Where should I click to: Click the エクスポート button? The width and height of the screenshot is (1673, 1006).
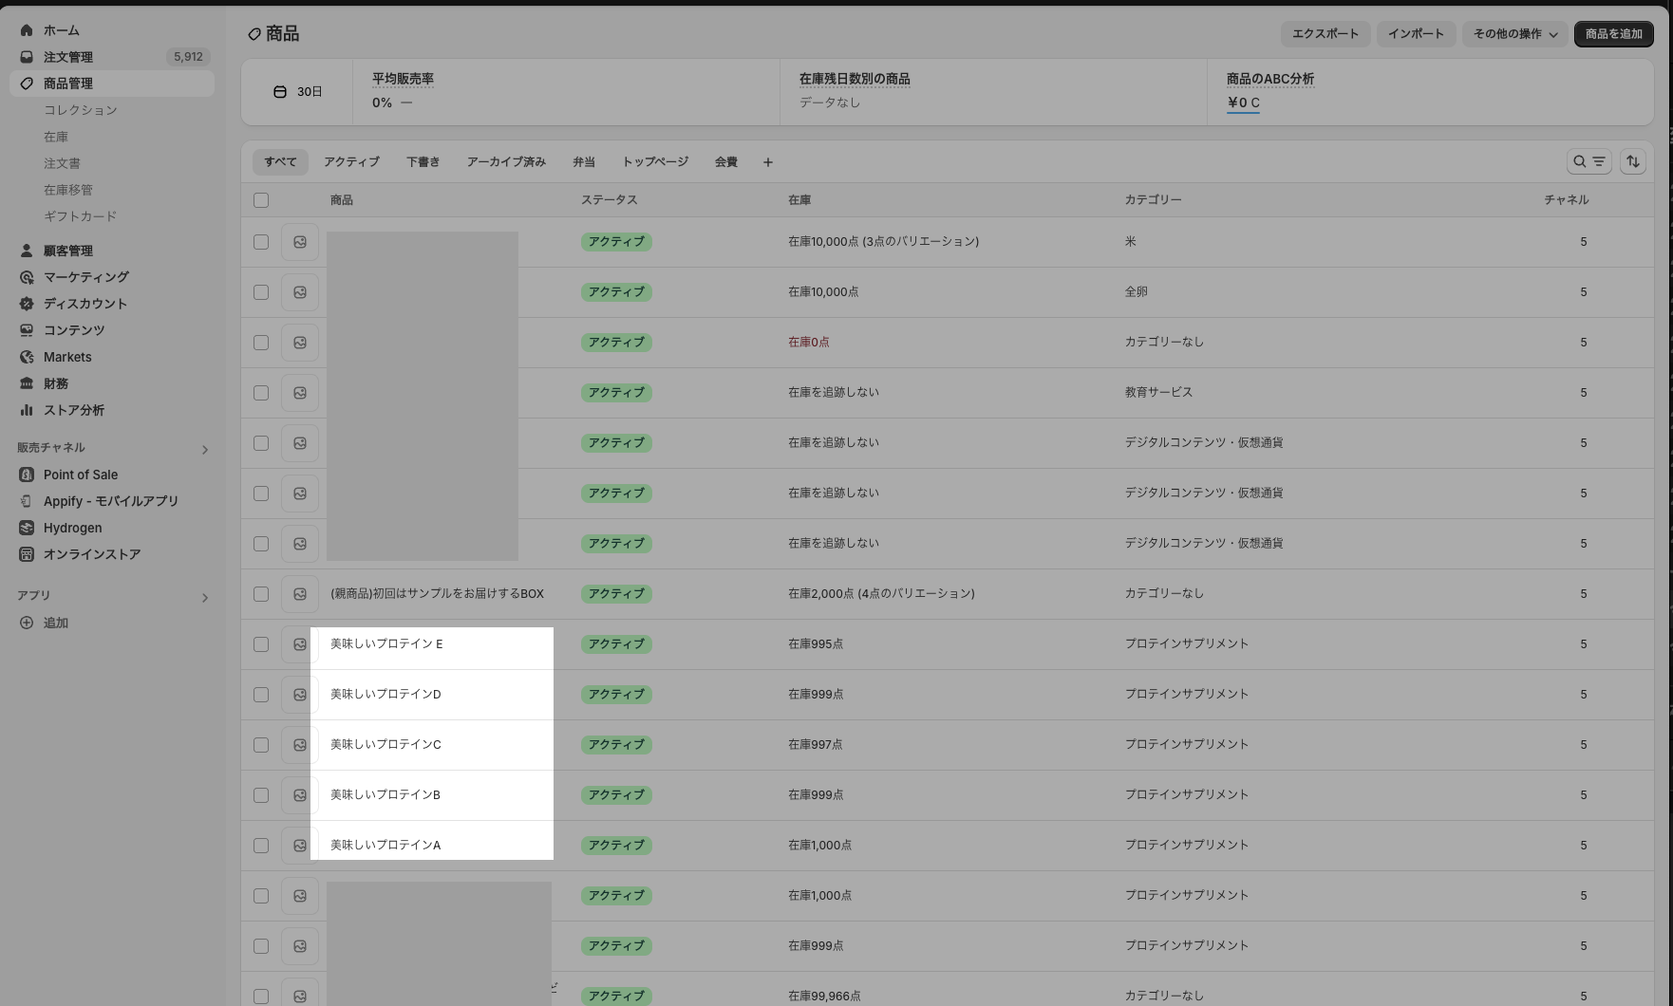(x=1325, y=34)
